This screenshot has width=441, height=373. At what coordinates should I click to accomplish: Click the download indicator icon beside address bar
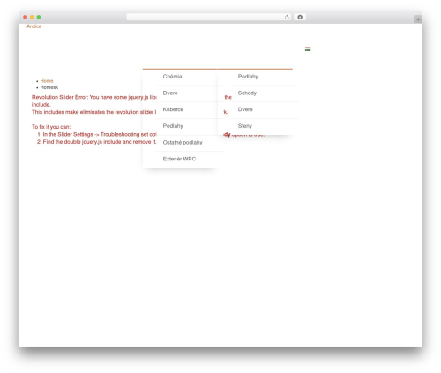coord(300,17)
